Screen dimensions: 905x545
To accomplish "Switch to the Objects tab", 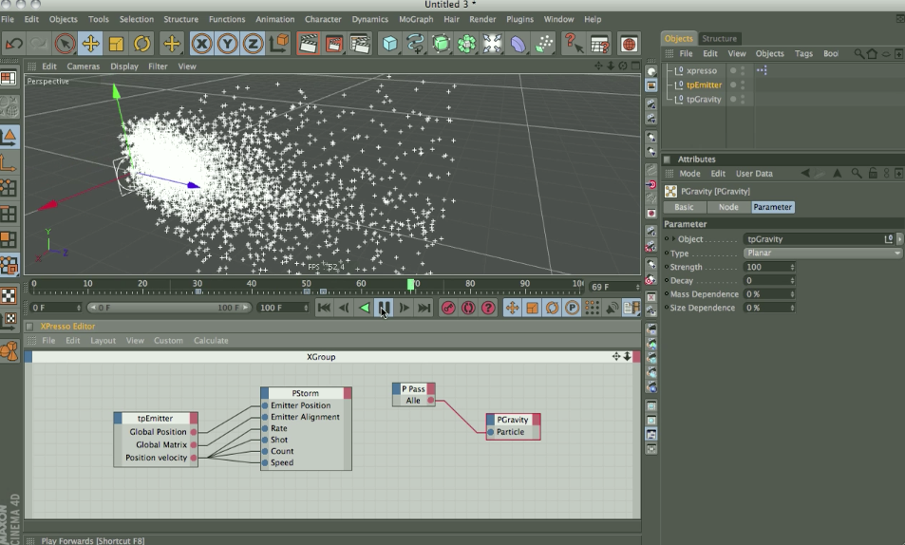I will (679, 39).
